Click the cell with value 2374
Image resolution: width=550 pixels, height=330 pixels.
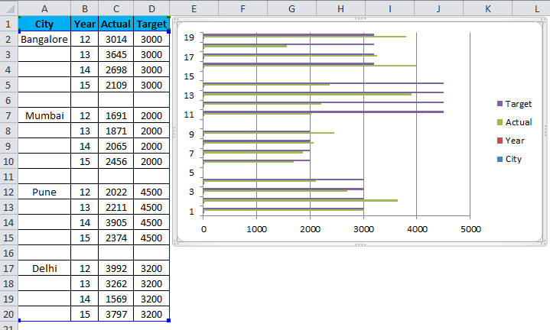116,238
